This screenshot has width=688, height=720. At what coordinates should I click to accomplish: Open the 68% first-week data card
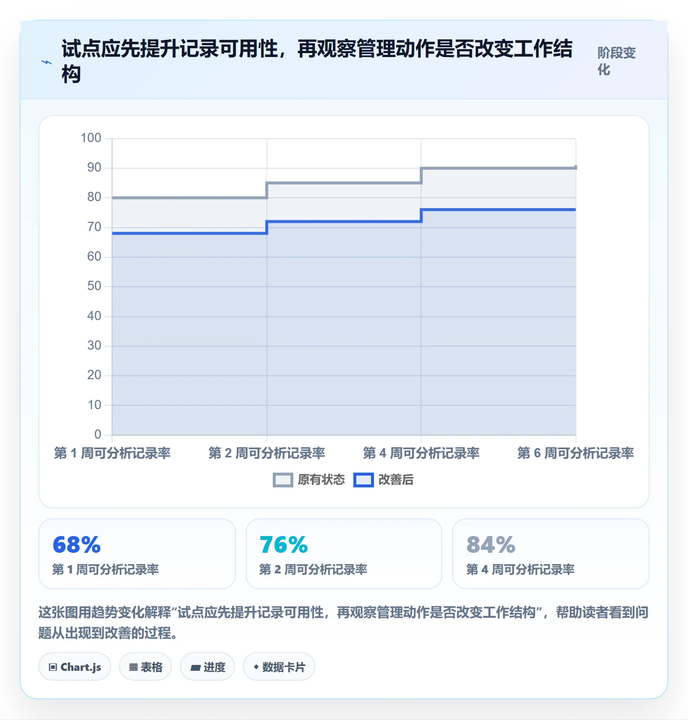[x=137, y=554]
